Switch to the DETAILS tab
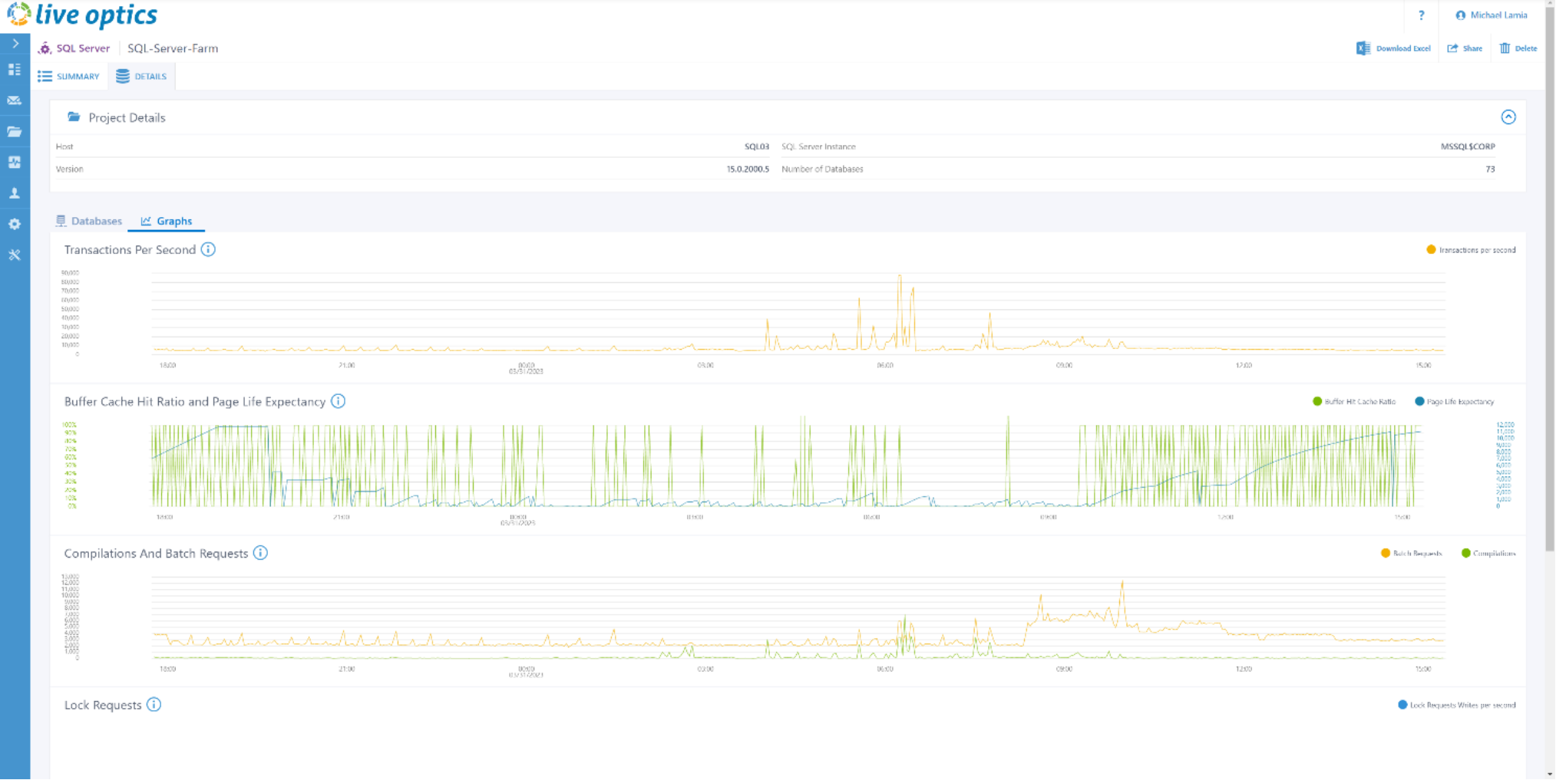The width and height of the screenshot is (1556, 780). 142,77
